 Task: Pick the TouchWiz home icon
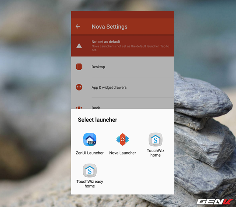pos(155,140)
